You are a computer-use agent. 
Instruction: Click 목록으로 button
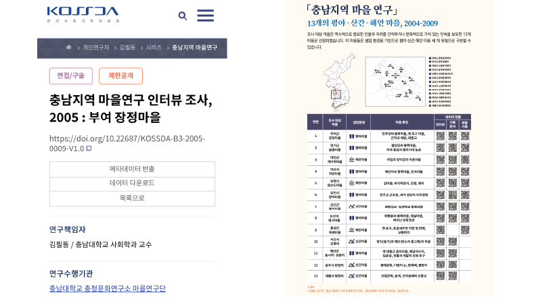tap(132, 198)
